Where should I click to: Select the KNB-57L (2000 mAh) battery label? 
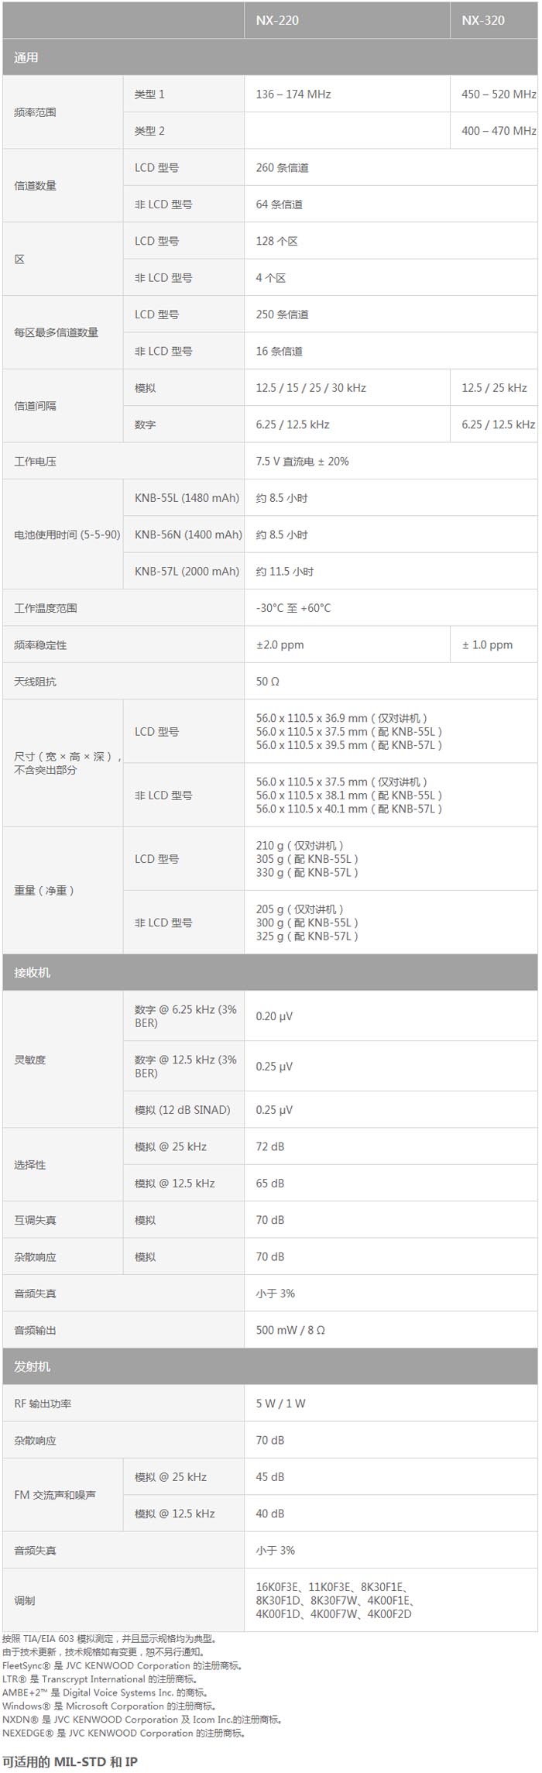tap(187, 572)
